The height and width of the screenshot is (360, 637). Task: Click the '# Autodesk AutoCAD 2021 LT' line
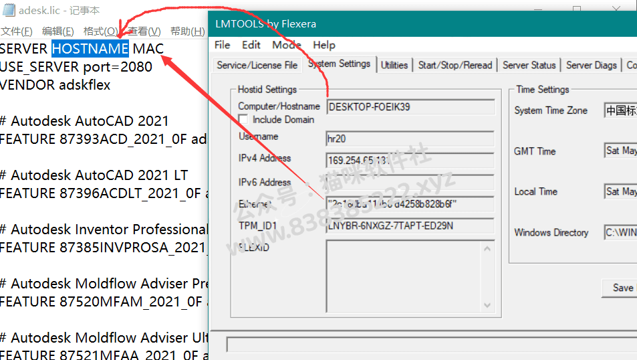pyautogui.click(x=94, y=175)
